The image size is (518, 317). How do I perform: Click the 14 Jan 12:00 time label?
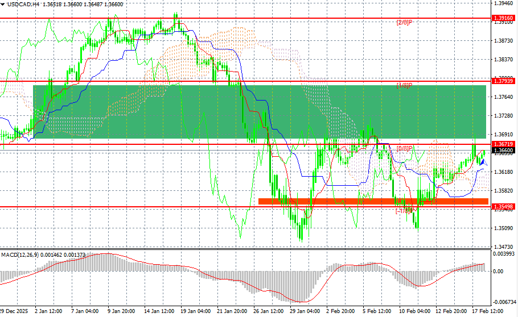159,311
